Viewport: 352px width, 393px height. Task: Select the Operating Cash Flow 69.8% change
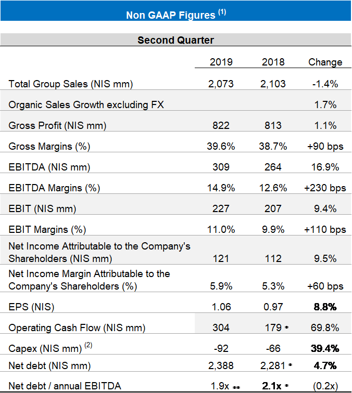point(325,327)
